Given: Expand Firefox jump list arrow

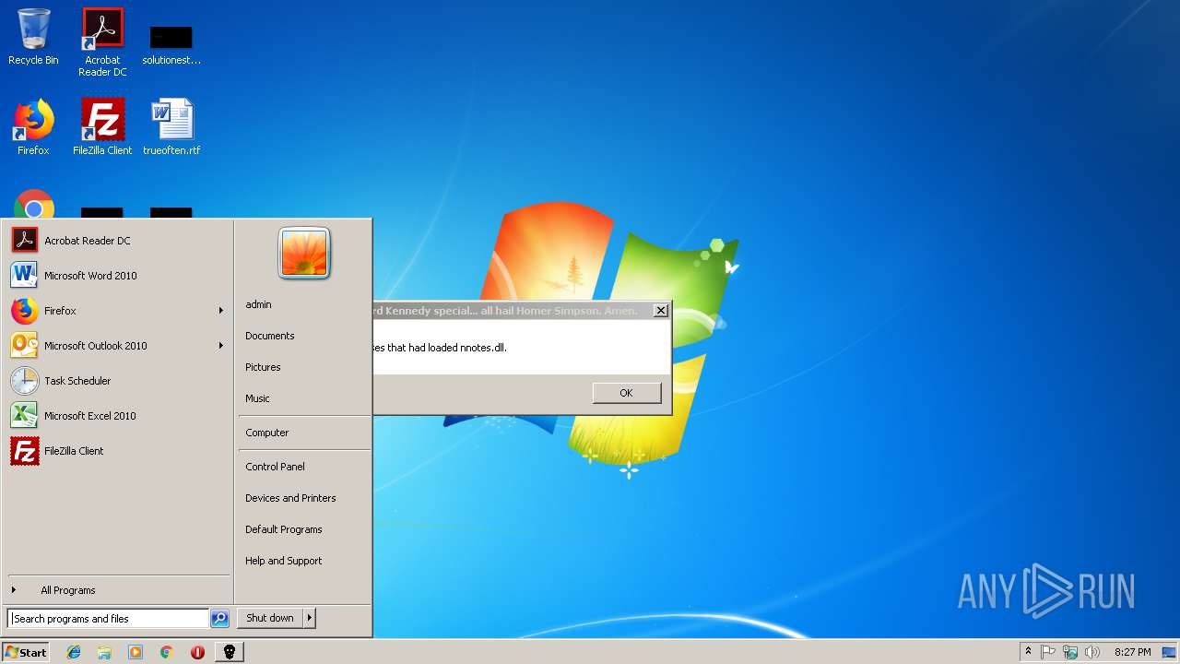Looking at the screenshot, I should point(221,311).
